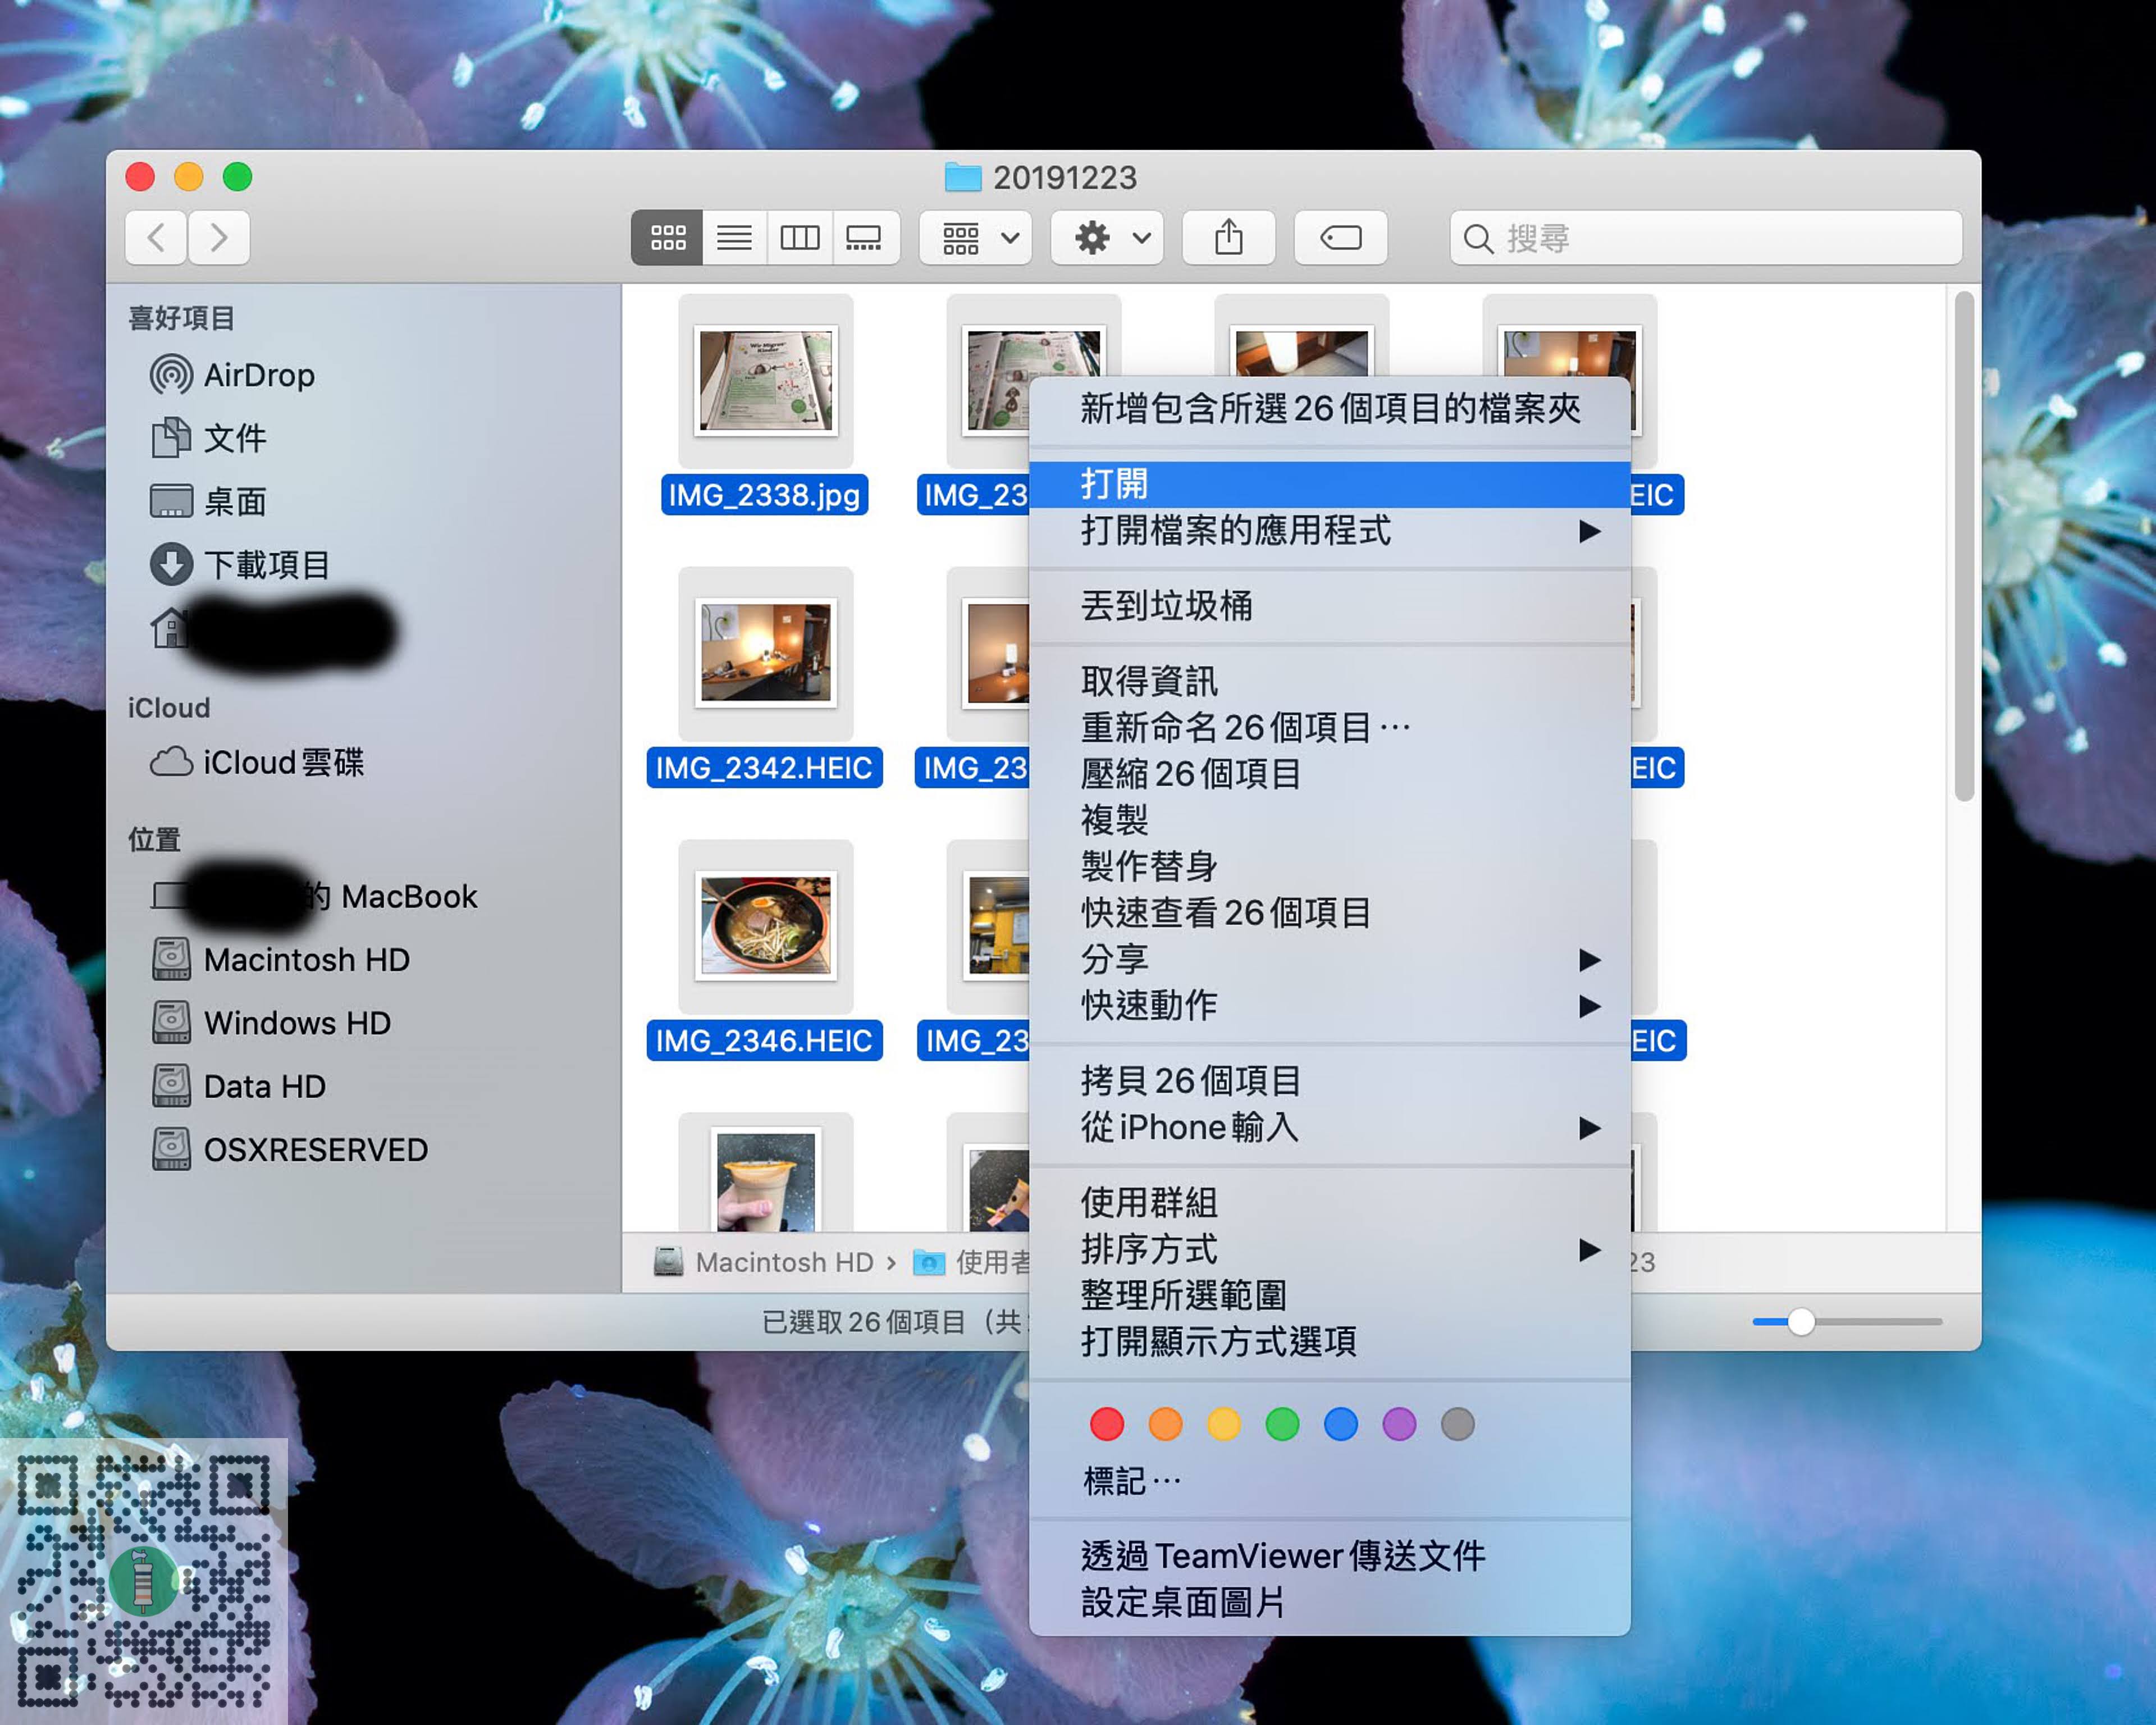Switch to gallery view mode
The image size is (2156, 1725).
864,237
